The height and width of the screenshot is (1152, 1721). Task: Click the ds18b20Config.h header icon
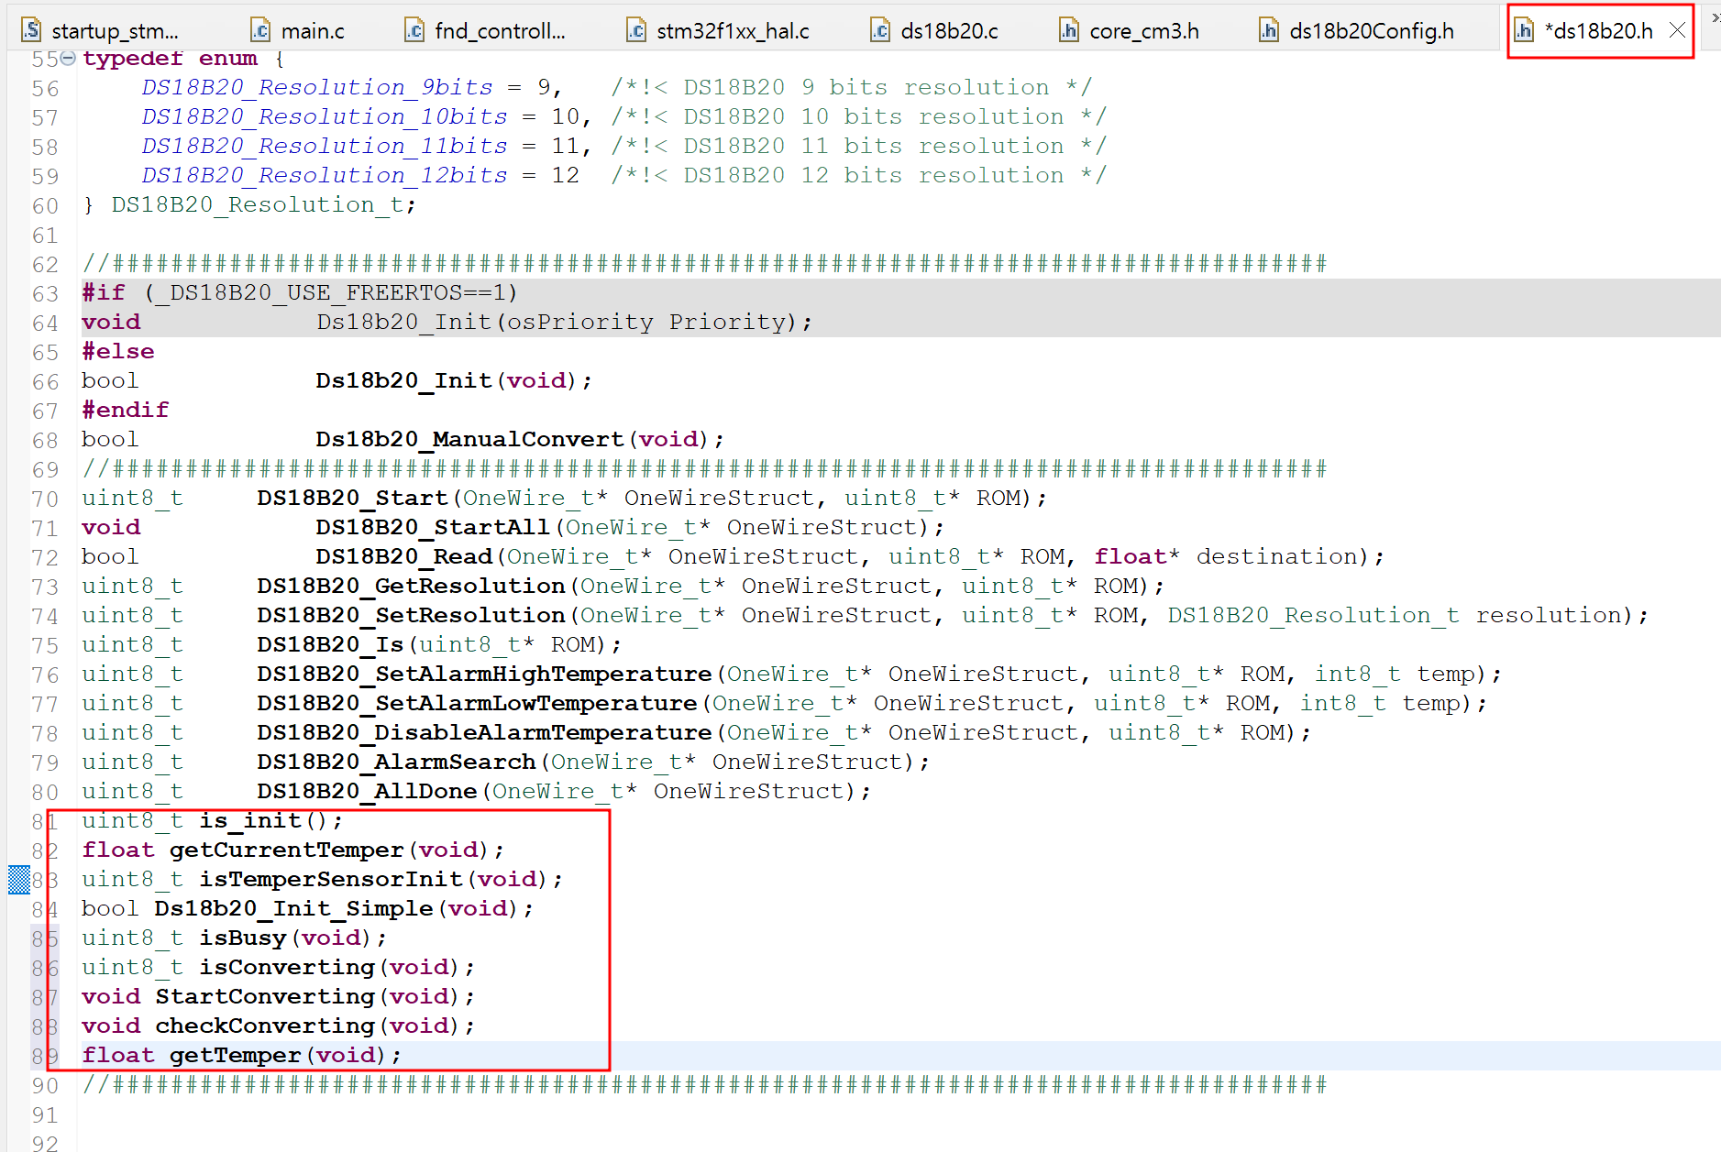(x=1269, y=30)
